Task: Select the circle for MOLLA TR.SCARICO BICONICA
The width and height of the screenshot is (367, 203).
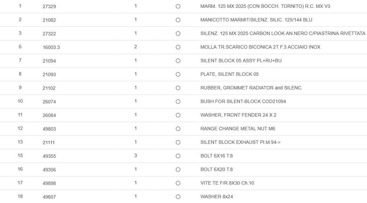Action: (x=178, y=47)
